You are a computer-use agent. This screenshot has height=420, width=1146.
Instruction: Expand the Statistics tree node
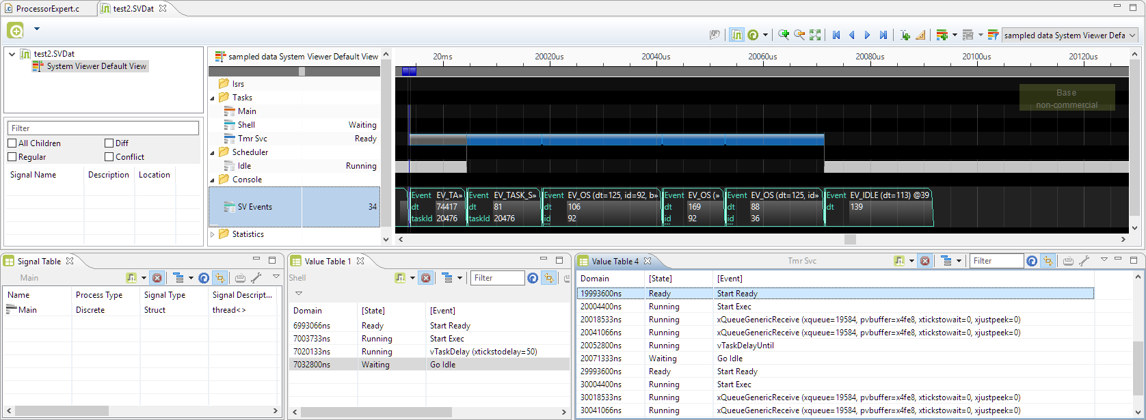213,234
